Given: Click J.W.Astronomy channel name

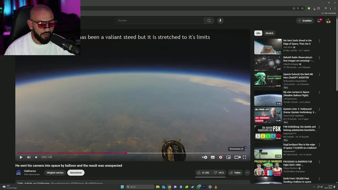Looking at the screenshot, I should pos(290,99).
